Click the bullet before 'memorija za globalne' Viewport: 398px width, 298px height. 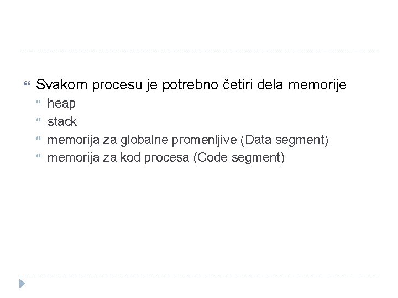click(x=39, y=140)
